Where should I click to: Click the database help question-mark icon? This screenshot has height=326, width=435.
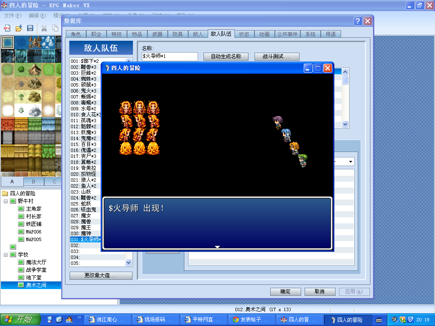[358, 21]
